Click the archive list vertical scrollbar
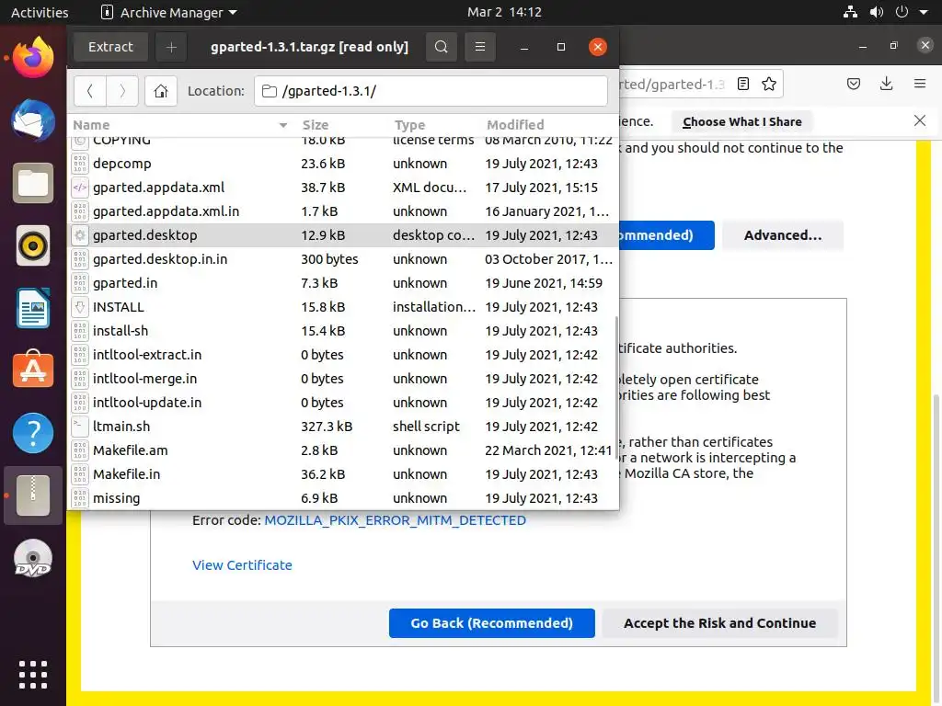The height and width of the screenshot is (706, 942). [x=616, y=388]
